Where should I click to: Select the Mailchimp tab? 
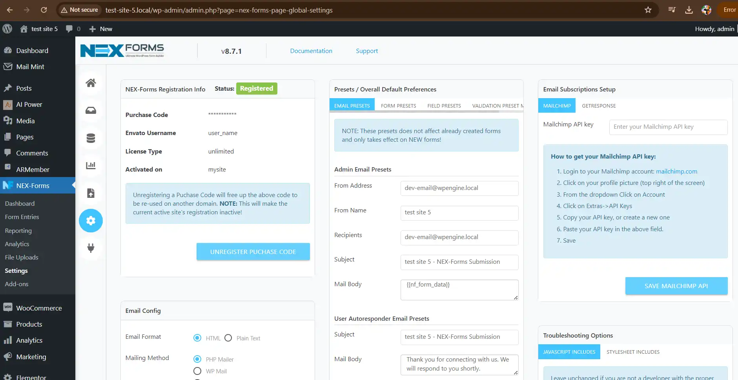tap(557, 106)
